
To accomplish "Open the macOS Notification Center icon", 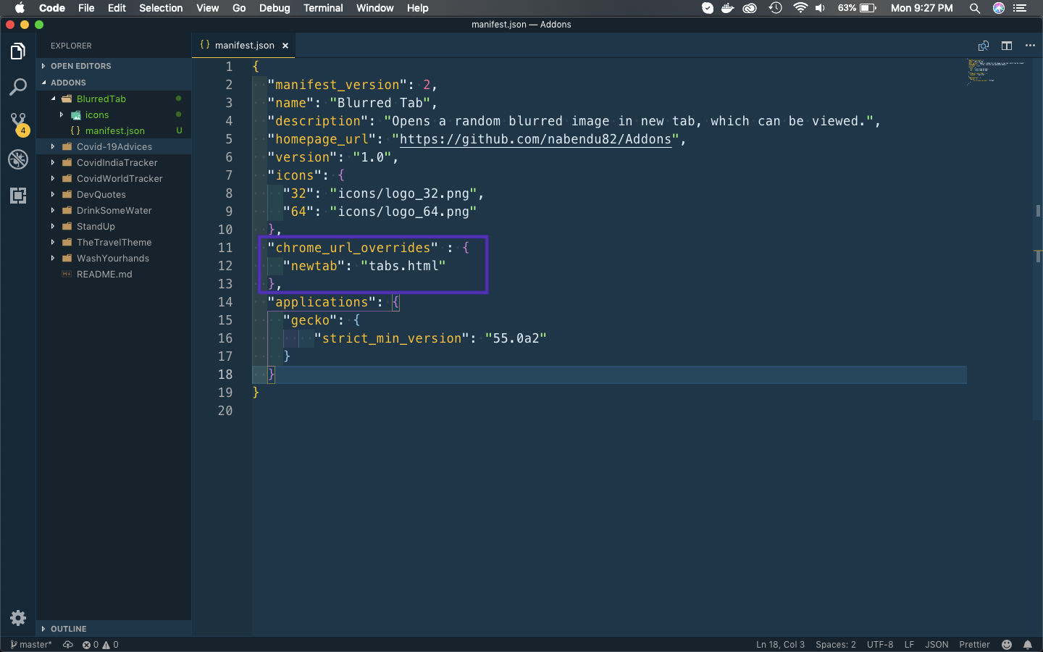I will pos(1021,8).
